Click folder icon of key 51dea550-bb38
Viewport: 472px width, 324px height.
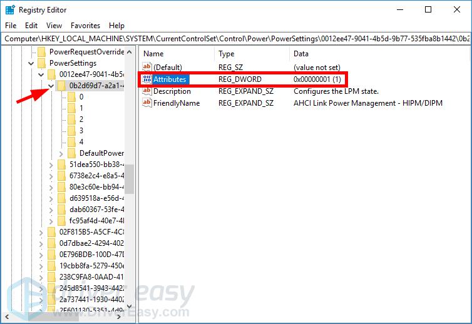[61, 165]
